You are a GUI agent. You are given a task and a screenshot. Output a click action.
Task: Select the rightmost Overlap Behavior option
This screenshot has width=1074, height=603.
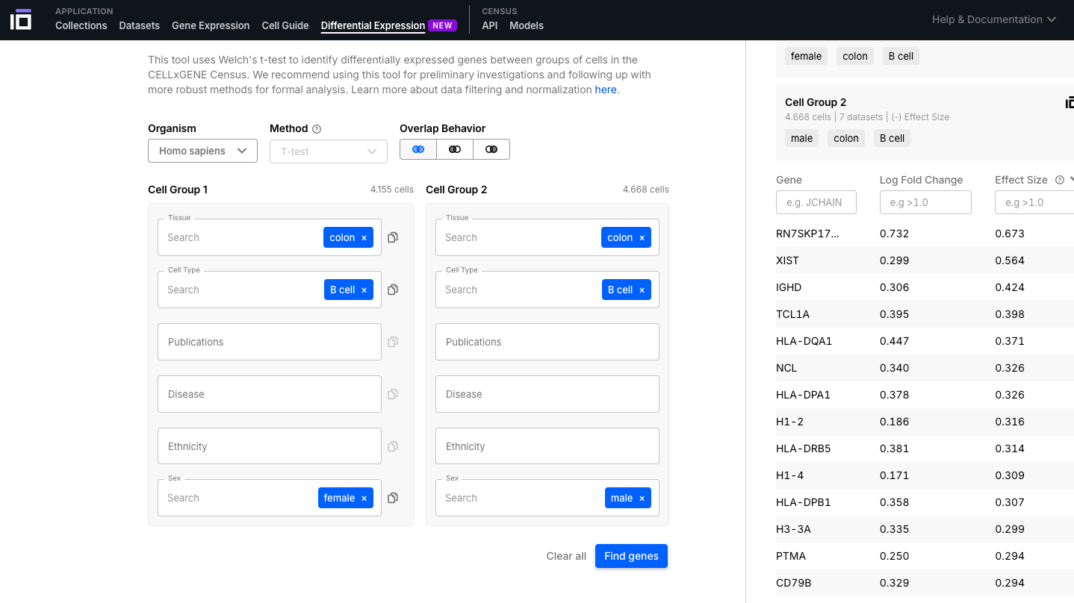[x=491, y=149]
